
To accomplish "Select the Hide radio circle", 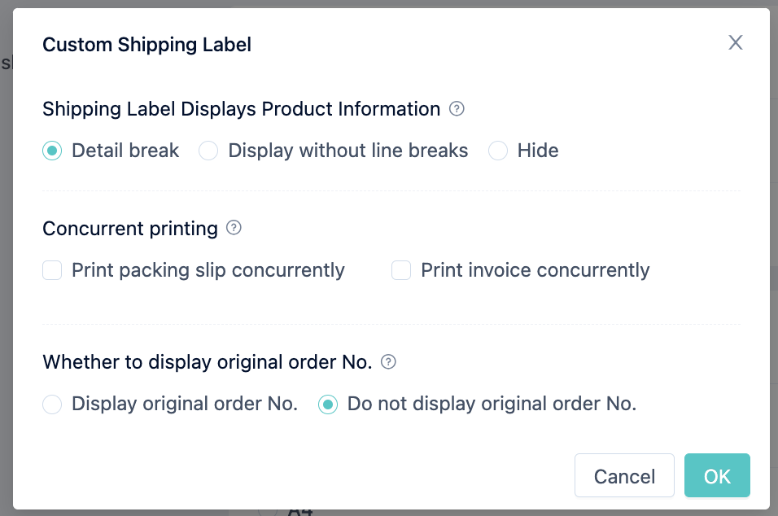I will click(x=498, y=151).
